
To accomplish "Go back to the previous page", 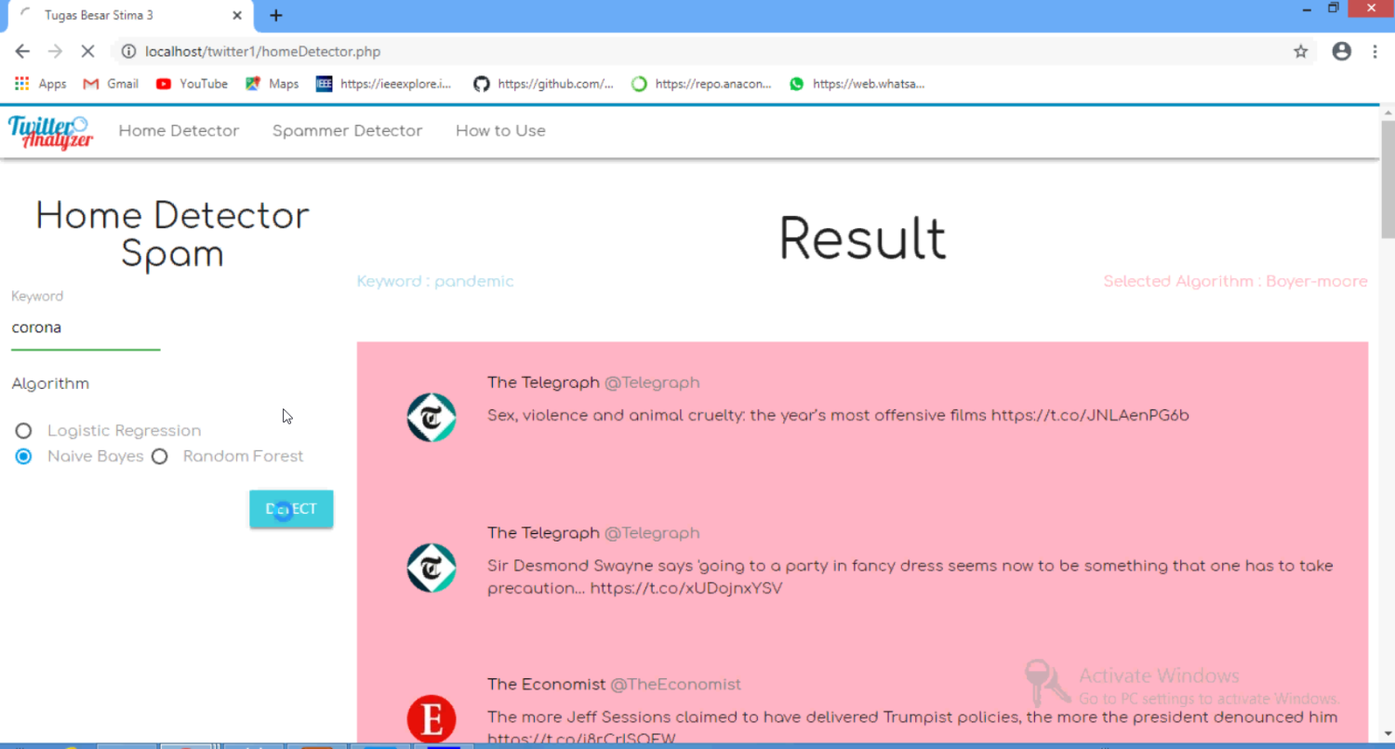I will (22, 51).
